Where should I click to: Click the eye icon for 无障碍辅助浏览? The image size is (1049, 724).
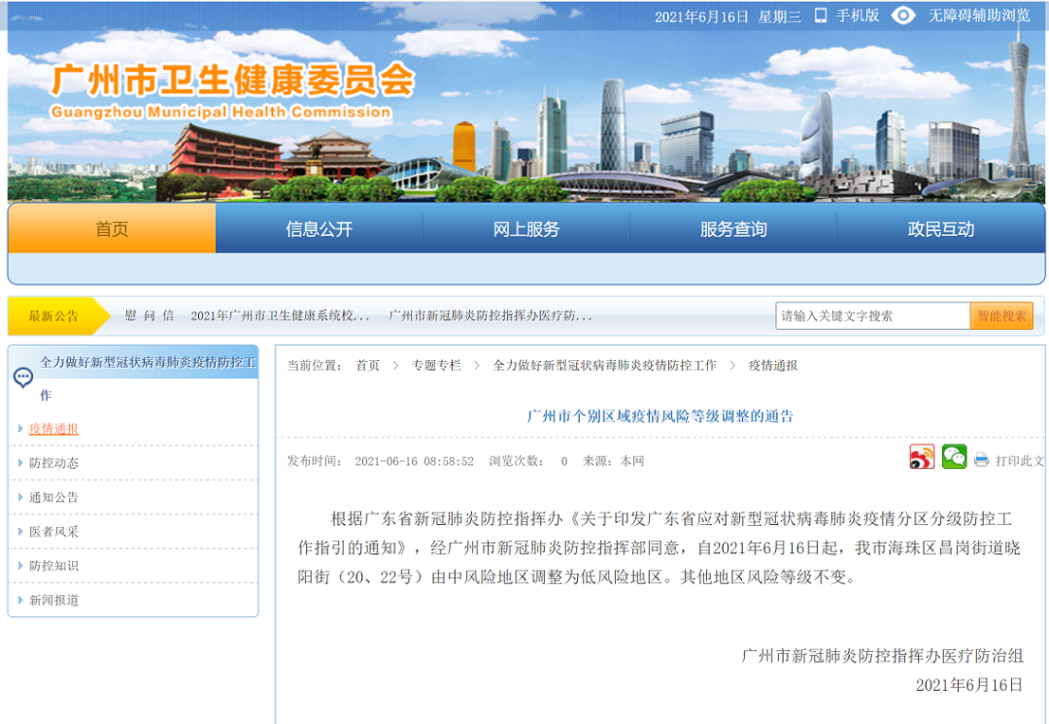tap(904, 16)
